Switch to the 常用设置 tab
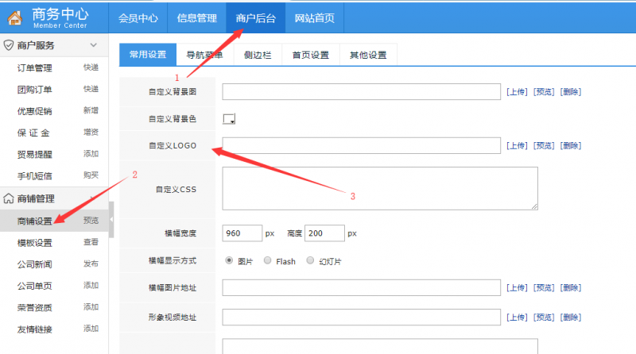This screenshot has width=636, height=354. [x=148, y=55]
